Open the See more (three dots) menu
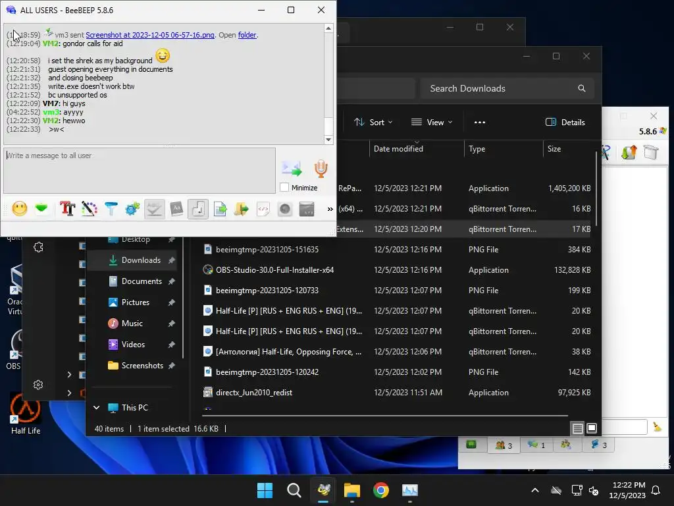The width and height of the screenshot is (674, 506). coord(480,122)
